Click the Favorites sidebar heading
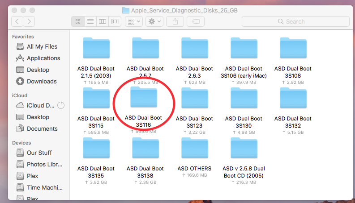 coord(23,37)
